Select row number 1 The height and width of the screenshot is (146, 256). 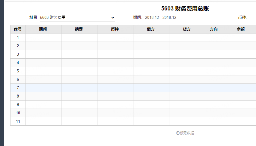[18, 38]
